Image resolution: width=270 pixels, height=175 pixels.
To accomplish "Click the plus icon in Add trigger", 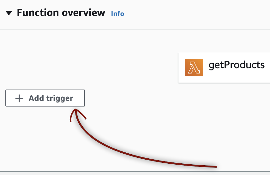I will coord(19,98).
